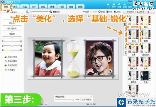Viewport: 156px width, 107px height.
Task: Click the 预览 preview icon
Action: (x=117, y=12)
